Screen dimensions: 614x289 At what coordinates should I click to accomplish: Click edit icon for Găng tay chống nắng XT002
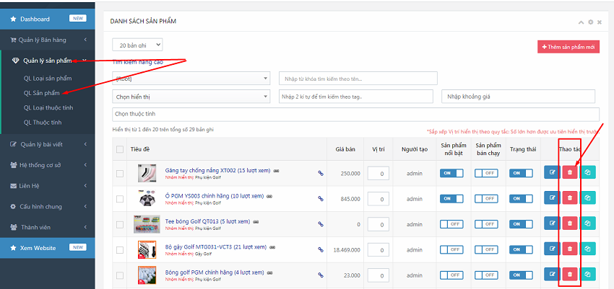[552, 173]
